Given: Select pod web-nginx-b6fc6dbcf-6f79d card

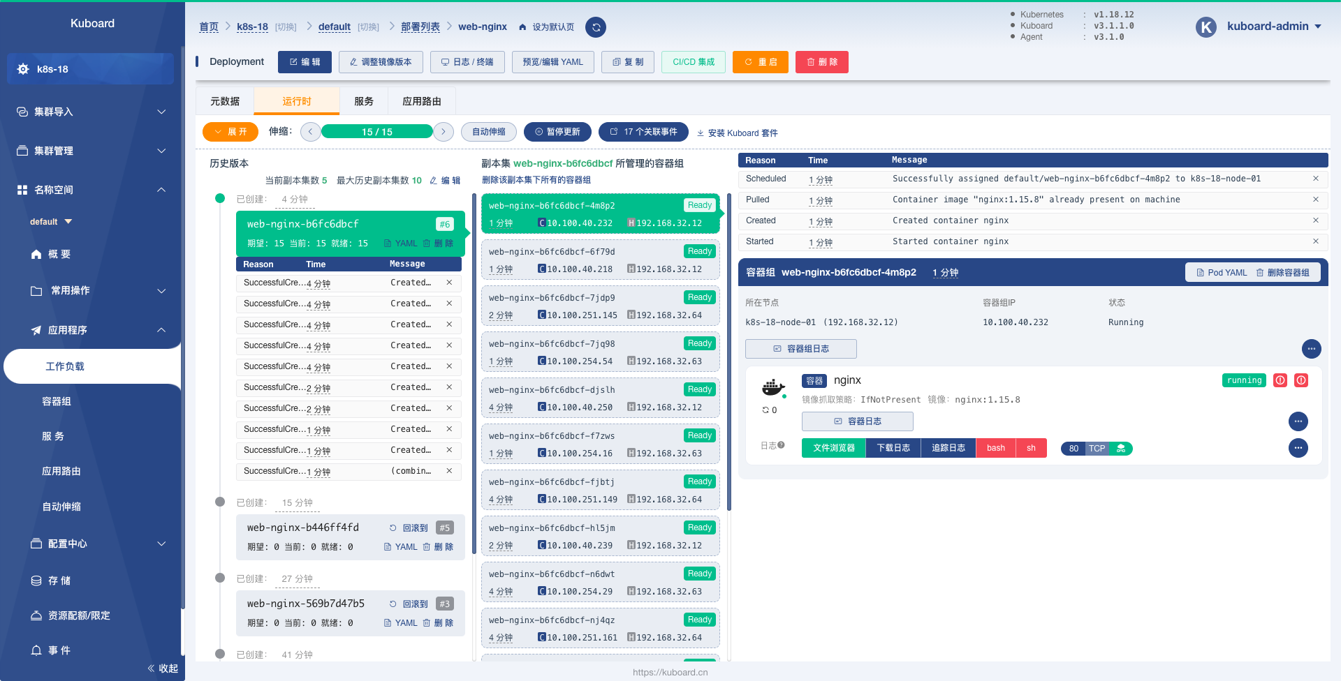Looking at the screenshot, I should point(601,260).
